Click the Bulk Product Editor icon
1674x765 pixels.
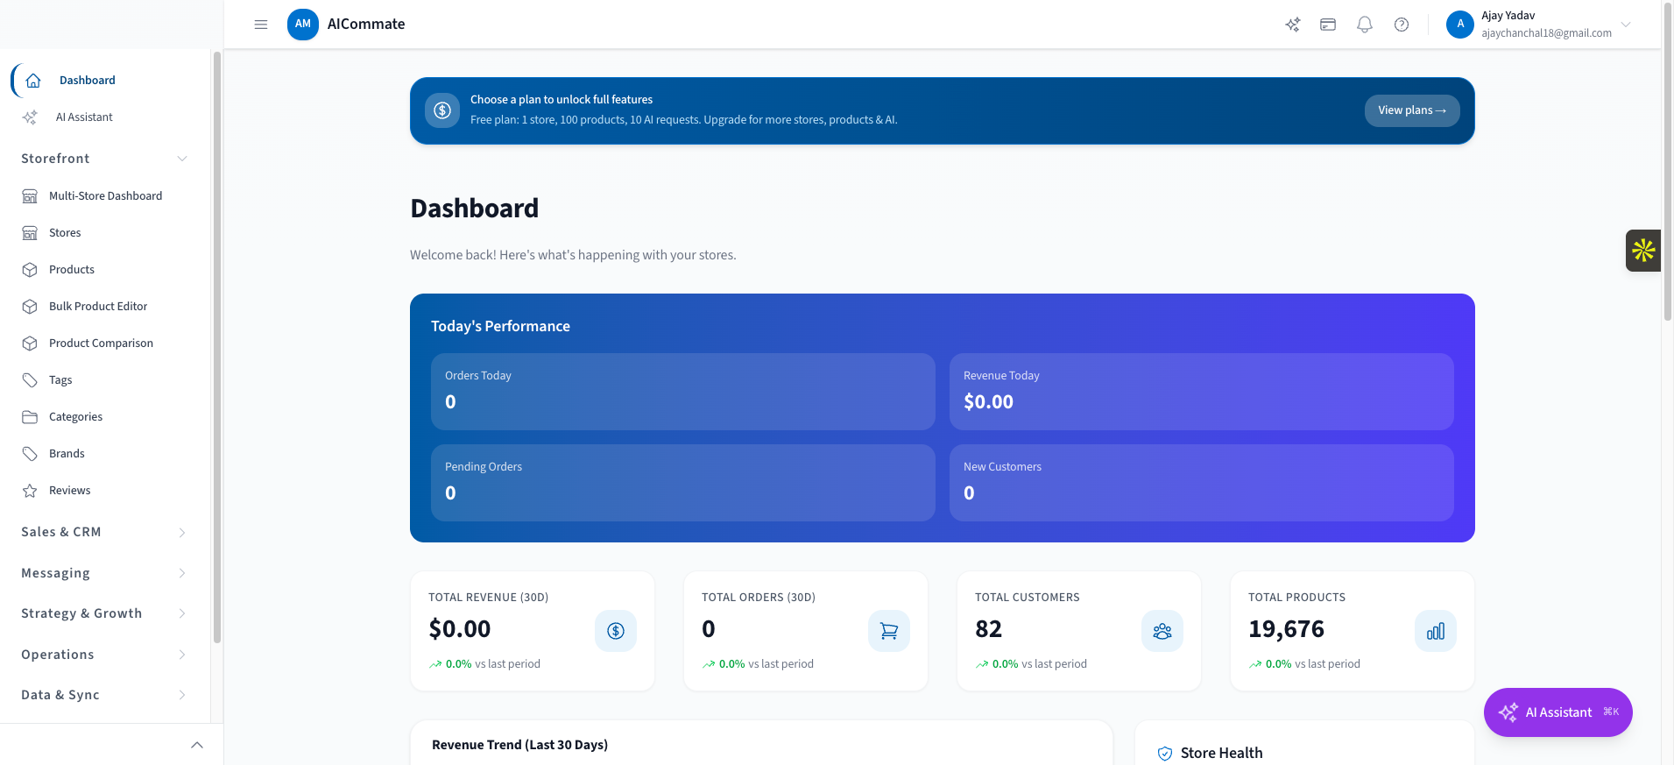coord(30,307)
